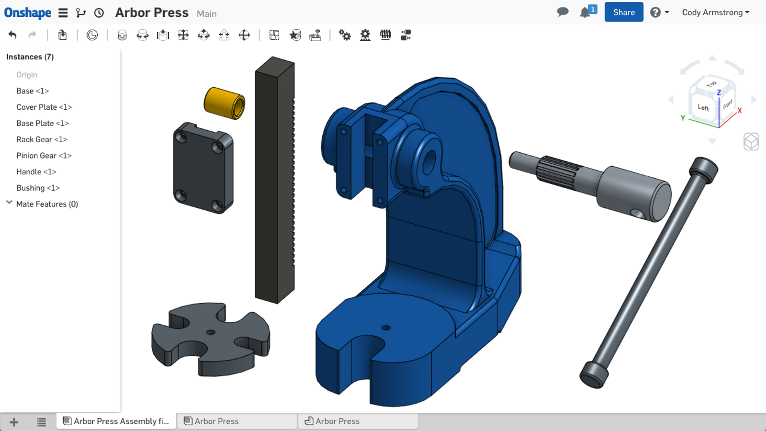Click the Insert parts and assemblies icon
Screen dimensions: 766x431
tap(62, 35)
